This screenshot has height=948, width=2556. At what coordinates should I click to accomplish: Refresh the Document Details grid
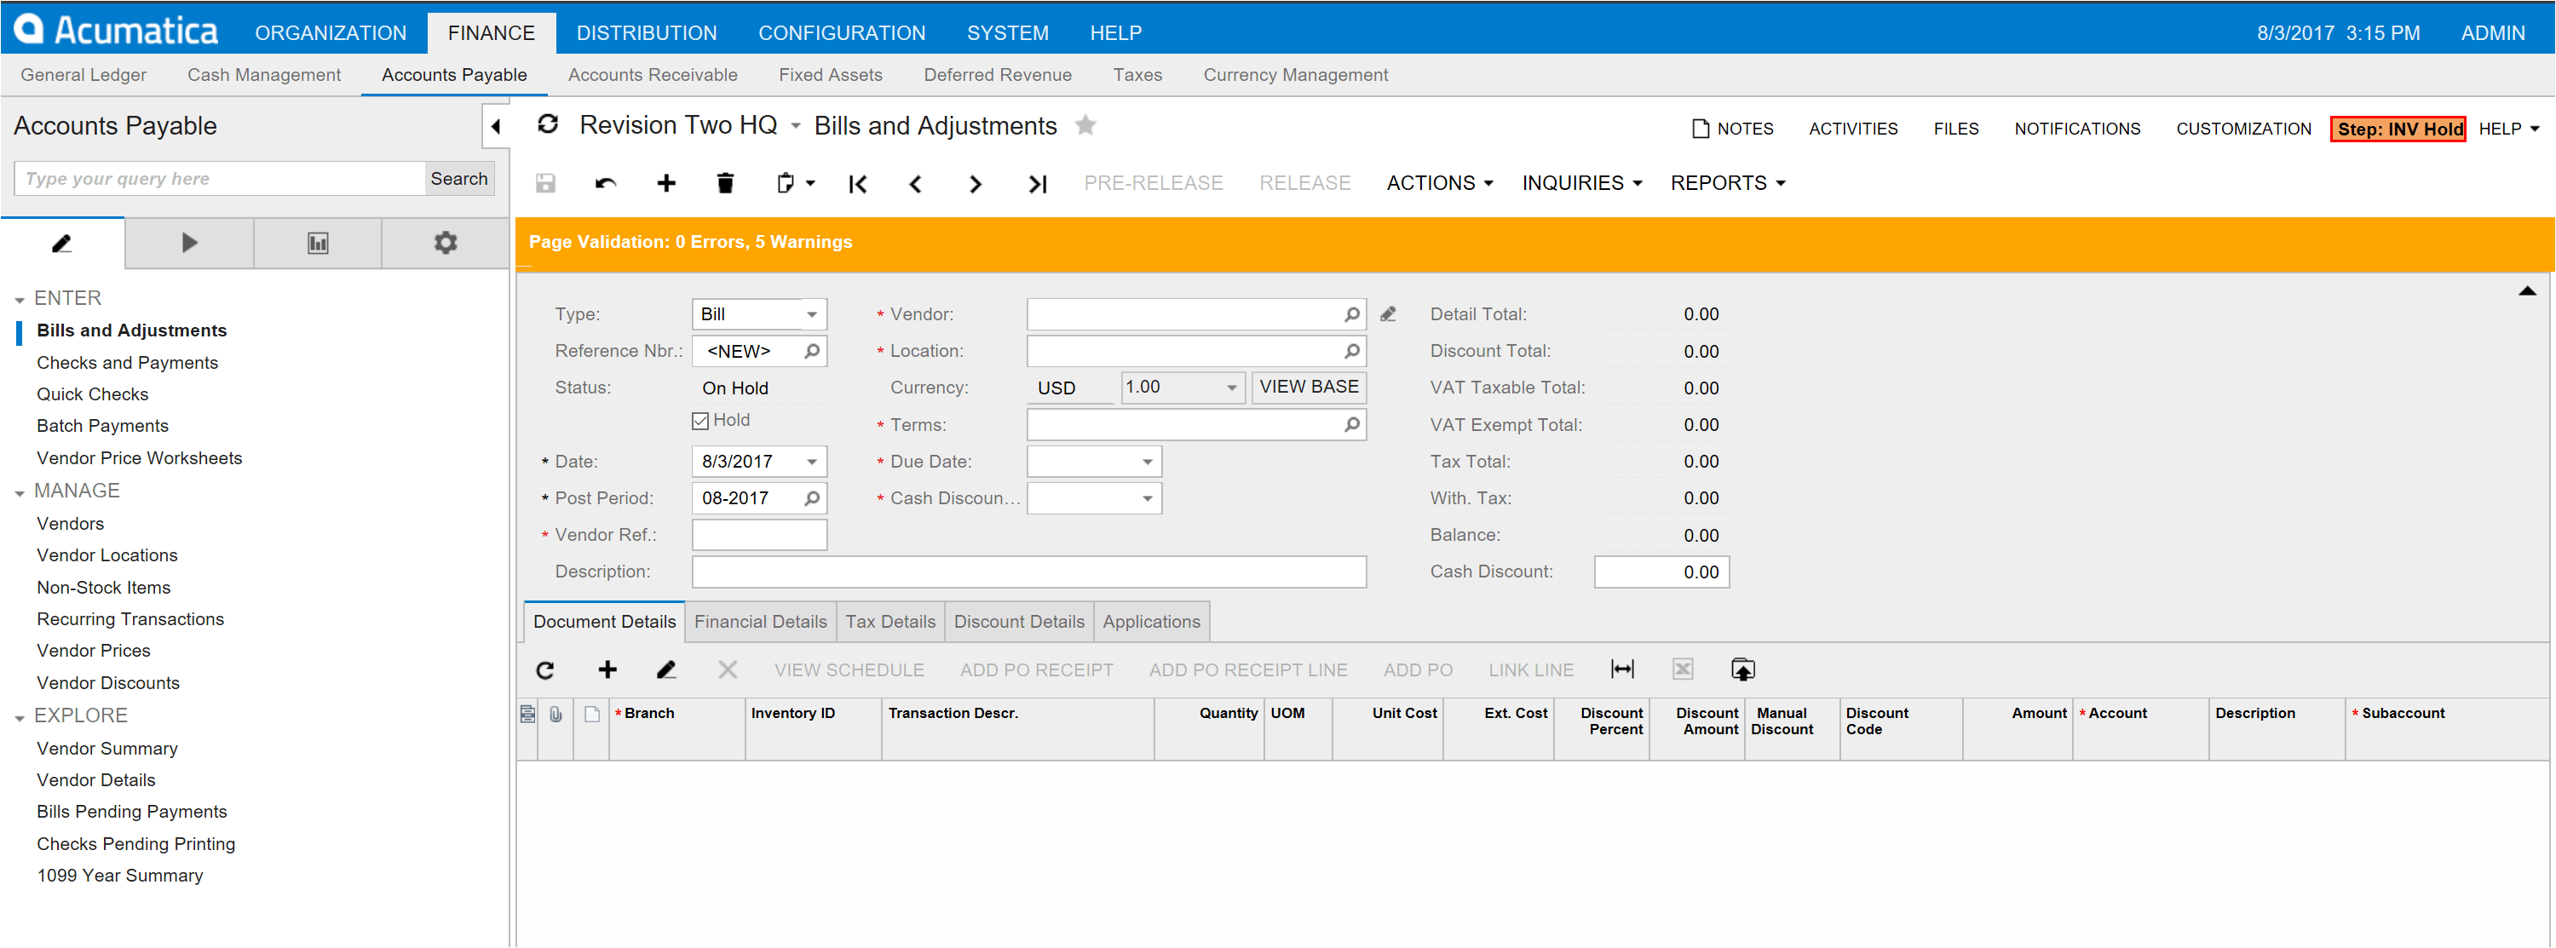pyautogui.click(x=546, y=670)
